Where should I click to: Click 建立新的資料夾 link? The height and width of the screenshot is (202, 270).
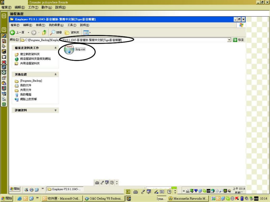[30, 54]
